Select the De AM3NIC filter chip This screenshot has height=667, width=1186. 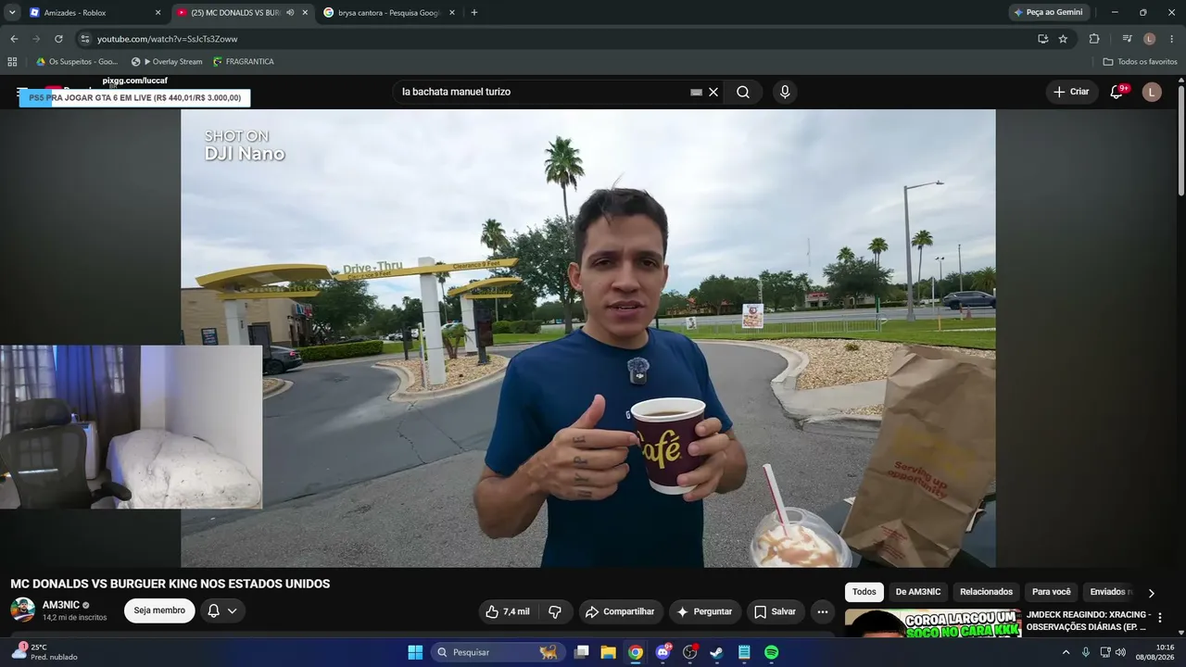[x=918, y=592]
